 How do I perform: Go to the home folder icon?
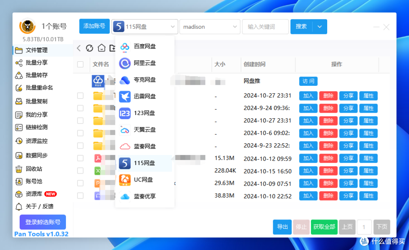[101, 48]
